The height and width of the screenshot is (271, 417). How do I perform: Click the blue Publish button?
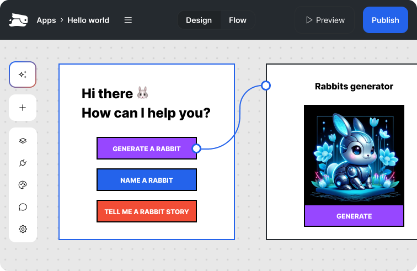385,20
